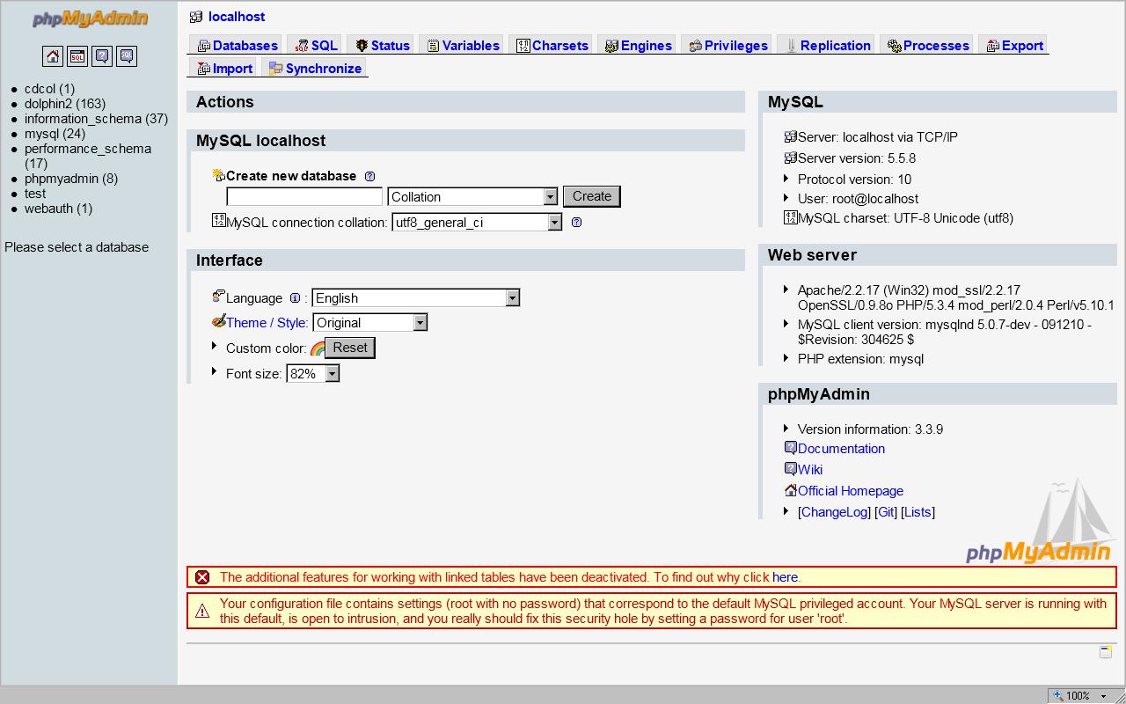Viewport: 1126px width, 704px height.
Task: Click the 'Server: localhost via TCP/IP' text
Action: pyautogui.click(x=878, y=137)
